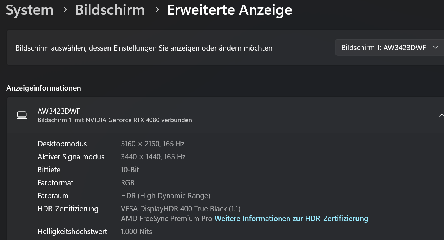Click the Farbformat label

55,183
